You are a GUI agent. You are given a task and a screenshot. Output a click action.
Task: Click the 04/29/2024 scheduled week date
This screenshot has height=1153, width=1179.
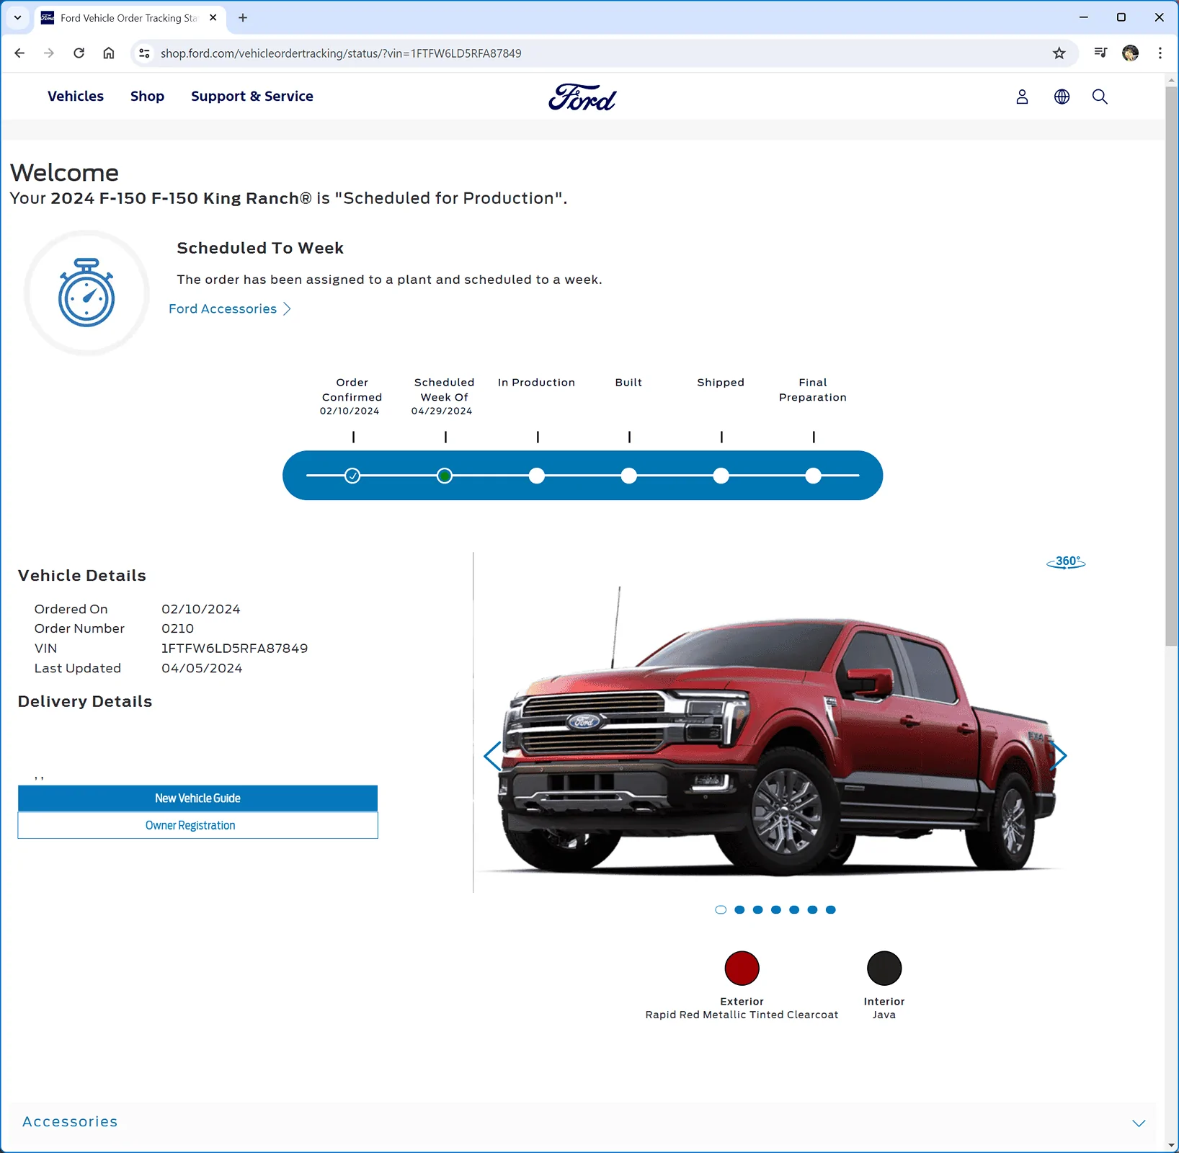coord(442,411)
